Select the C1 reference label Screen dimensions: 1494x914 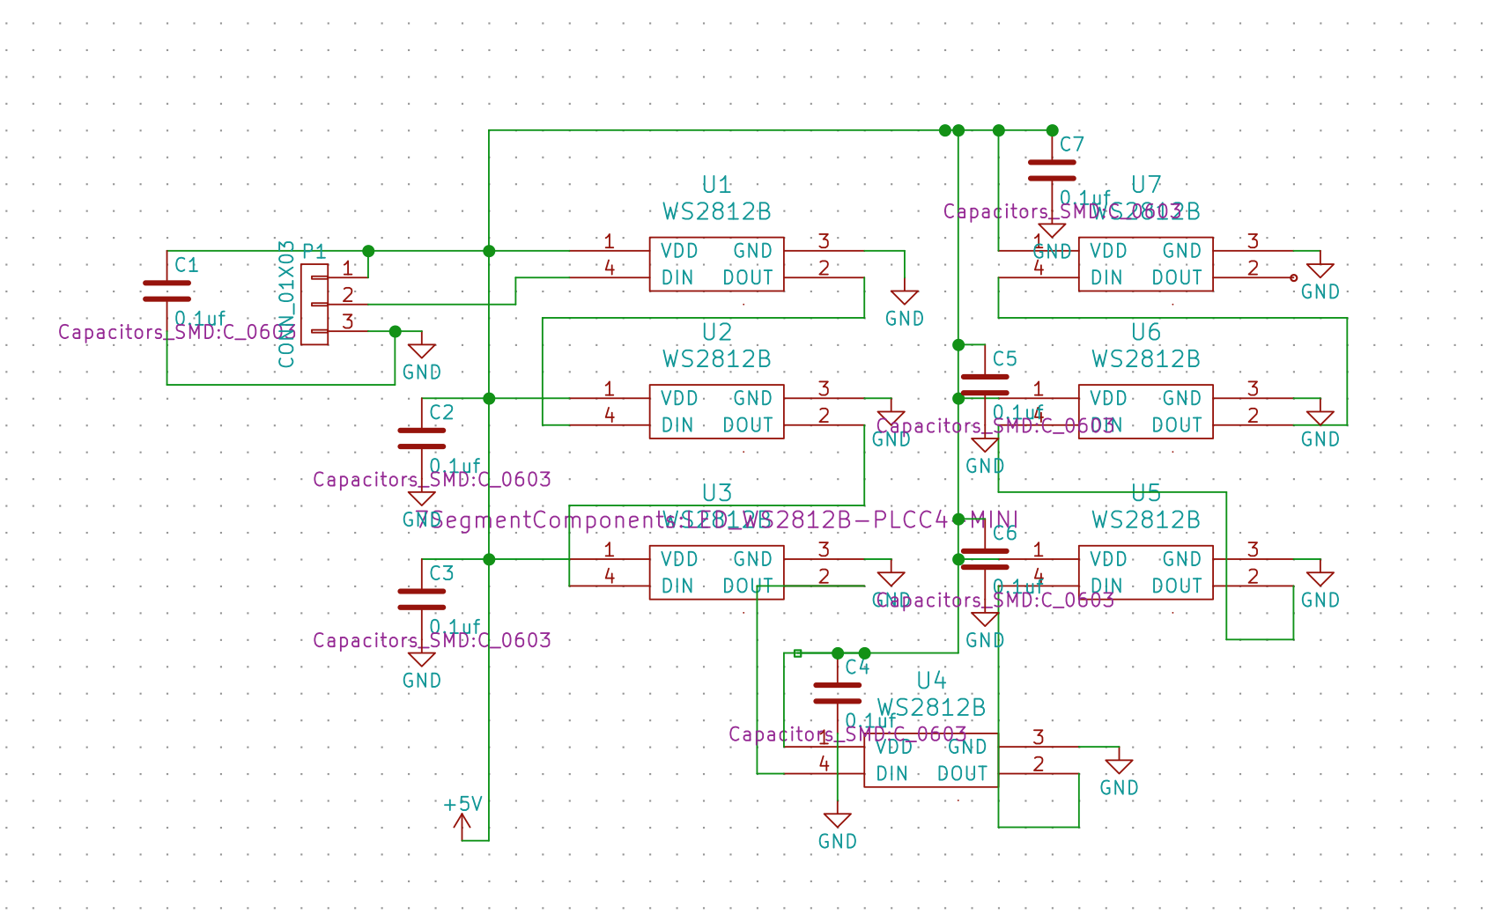click(x=186, y=265)
